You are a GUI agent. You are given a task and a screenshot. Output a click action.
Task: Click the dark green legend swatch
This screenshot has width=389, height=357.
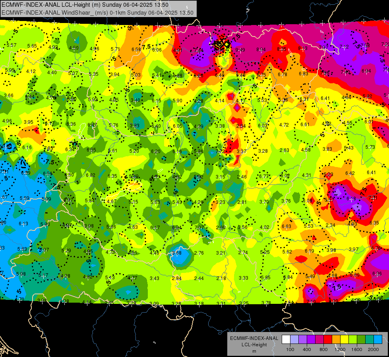[x=361, y=340]
